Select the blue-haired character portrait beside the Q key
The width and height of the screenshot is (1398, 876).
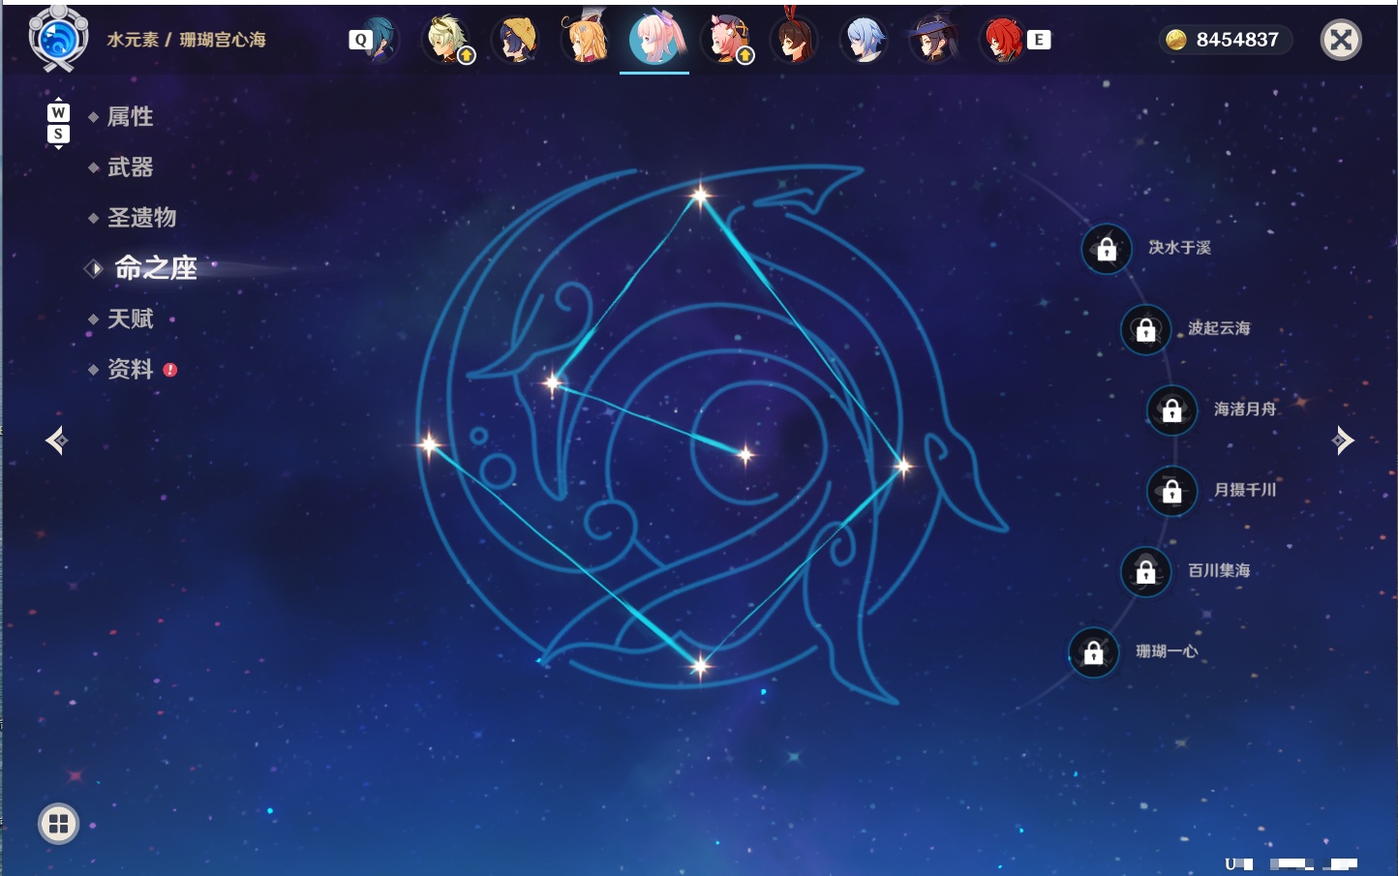379,40
